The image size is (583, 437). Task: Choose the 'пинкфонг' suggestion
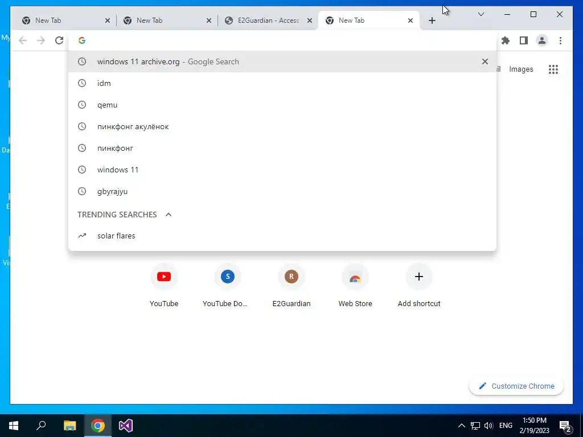282,148
